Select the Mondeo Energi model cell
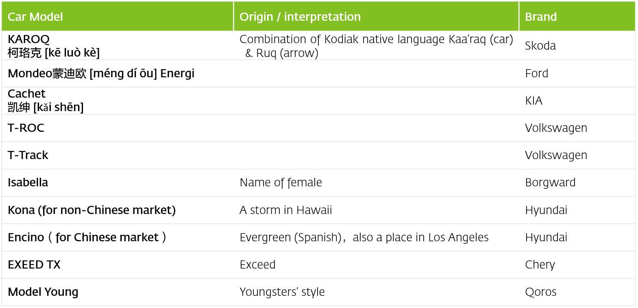Screen dimensions: 638x308 tap(118, 74)
